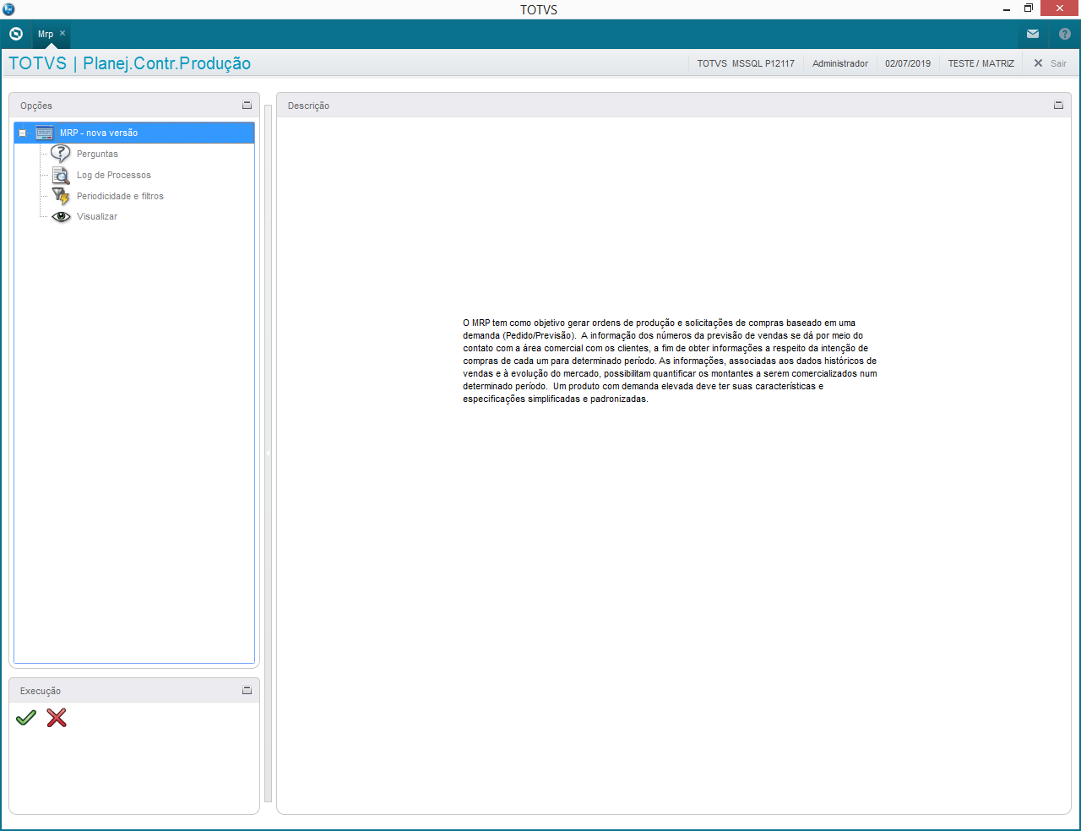Viewport: 1081px width, 831px height.
Task: Click the Perguntas question bubble icon
Action: pyautogui.click(x=61, y=154)
